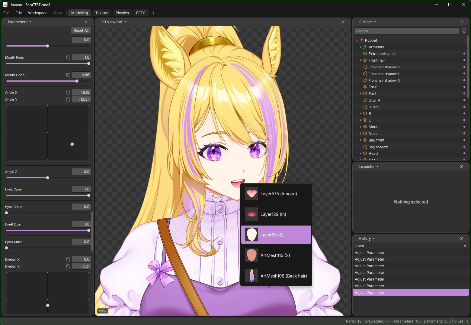Select the Layer575 (tongue) thumbnail
The height and width of the screenshot is (325, 471).
click(252, 193)
